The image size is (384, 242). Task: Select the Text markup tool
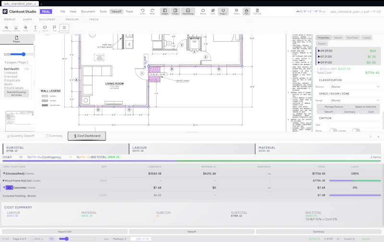tap(35, 29)
